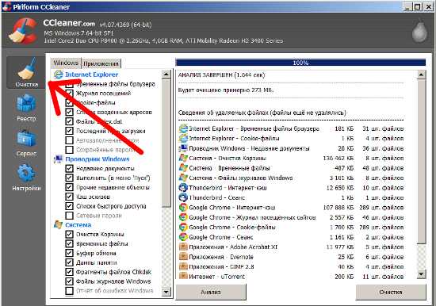Image resolution: width=436 pixels, height=306 pixels.
Task: Click the '12 650 КБ' size value
Action: [x=340, y=188]
